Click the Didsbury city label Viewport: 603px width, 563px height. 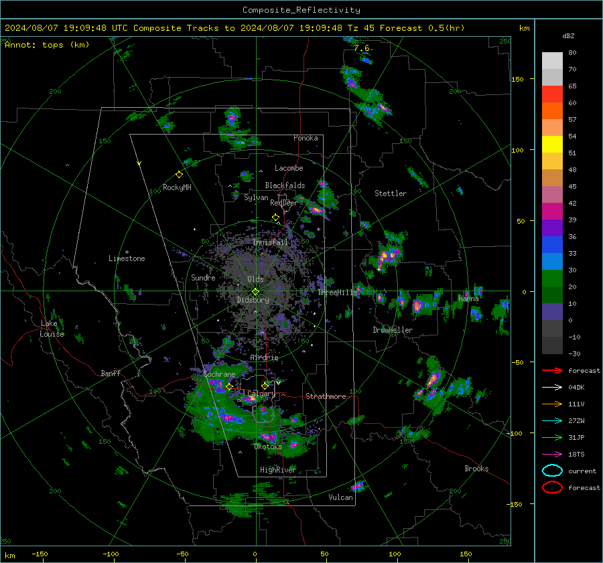(x=253, y=300)
